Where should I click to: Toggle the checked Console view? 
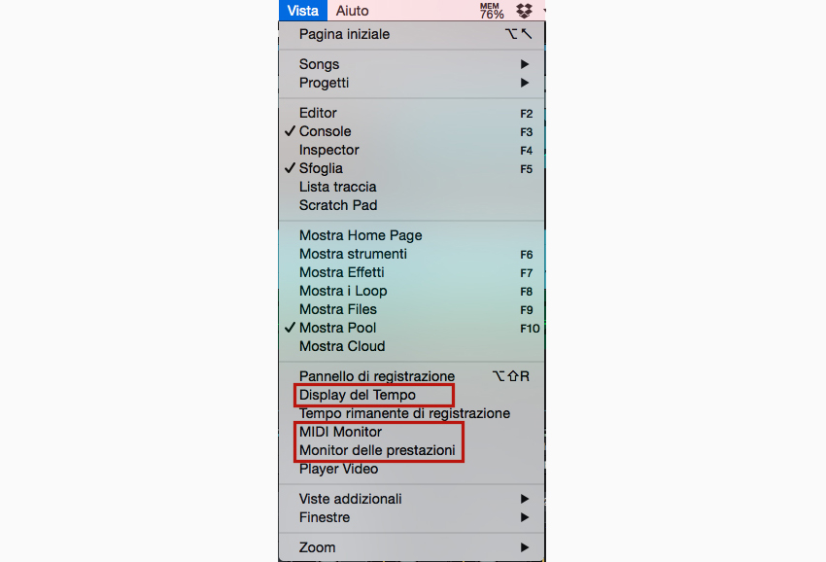point(411,131)
